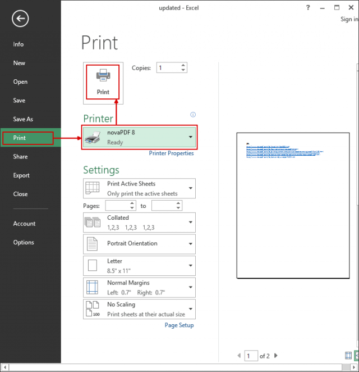The image size is (359, 372).
Task: Increase the number of copies
Action: (x=183, y=65)
